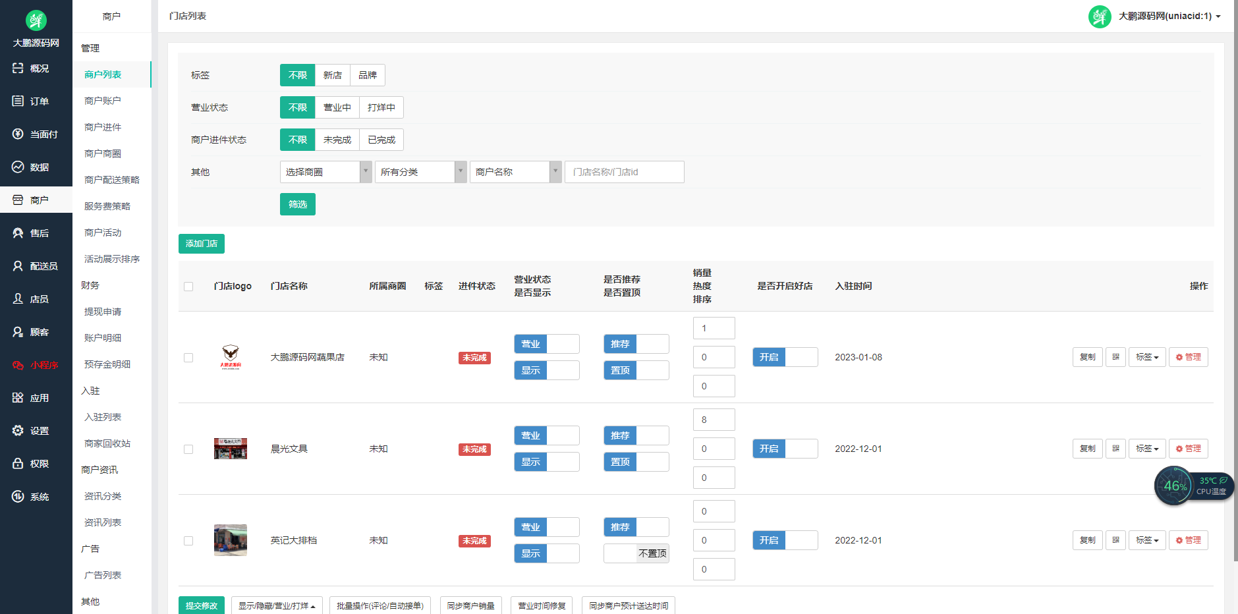
Task: Open the 选择商圈 dropdown
Action: (325, 171)
